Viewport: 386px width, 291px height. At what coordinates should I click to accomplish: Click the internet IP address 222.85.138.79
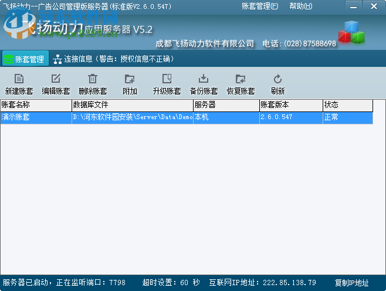click(289, 283)
